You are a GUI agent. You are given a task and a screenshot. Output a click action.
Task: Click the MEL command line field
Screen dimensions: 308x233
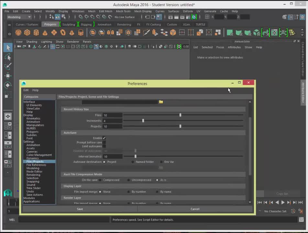pos(64,220)
